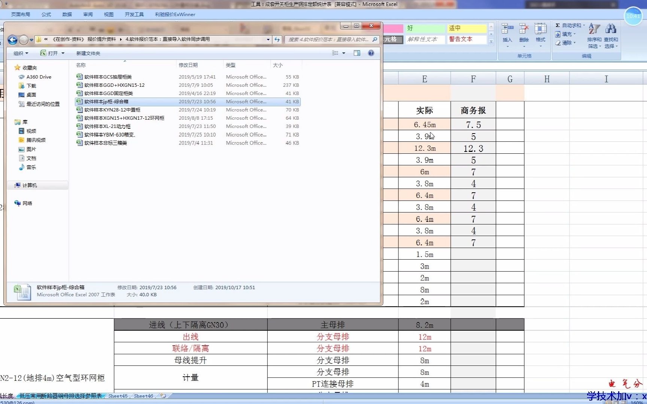This screenshot has height=404, width=647.
Task: Open the 利驰报价ExWinner ribbon tab
Action: click(175, 14)
